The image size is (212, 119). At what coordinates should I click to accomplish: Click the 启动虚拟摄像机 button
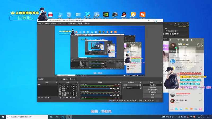153,90
